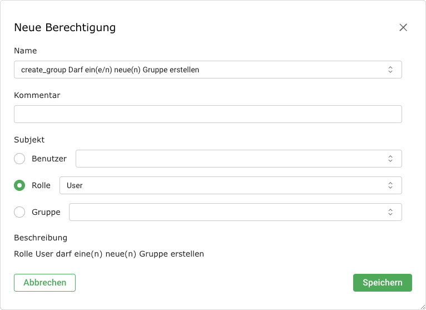Click the chevron arrows in the Name field
426x310 pixels.
tap(390, 70)
